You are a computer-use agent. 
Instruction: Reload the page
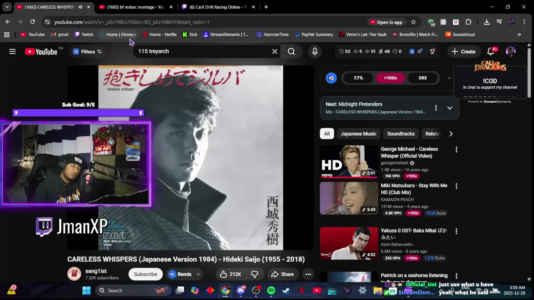(33, 22)
